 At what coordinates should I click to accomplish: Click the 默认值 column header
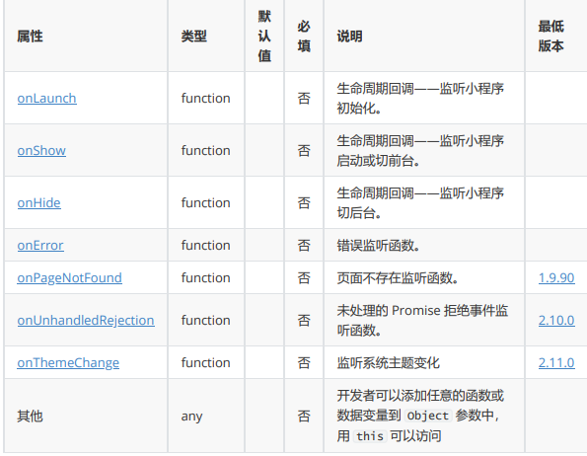[264, 37]
